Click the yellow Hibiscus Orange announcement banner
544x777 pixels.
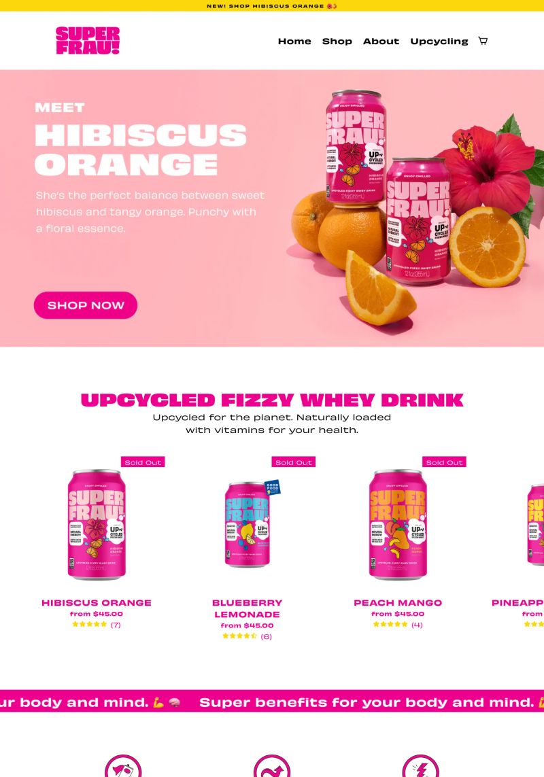(x=272, y=6)
